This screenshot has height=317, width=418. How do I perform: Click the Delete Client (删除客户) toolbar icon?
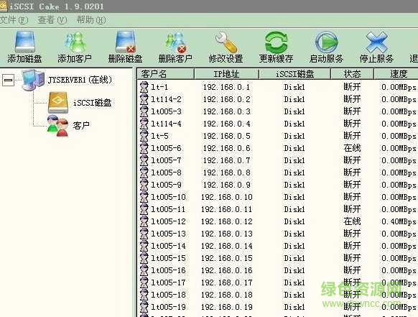pyautogui.click(x=175, y=42)
